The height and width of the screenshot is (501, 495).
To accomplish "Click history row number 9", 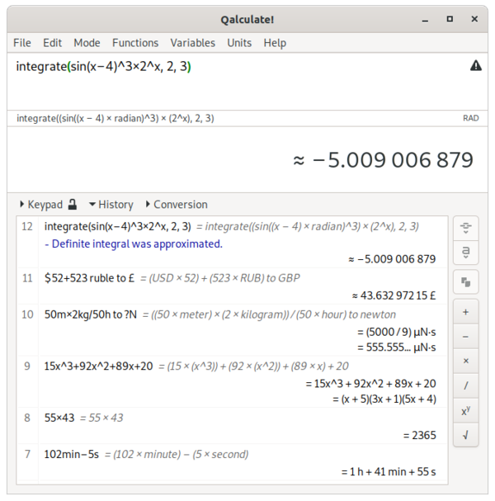I will 27,366.
